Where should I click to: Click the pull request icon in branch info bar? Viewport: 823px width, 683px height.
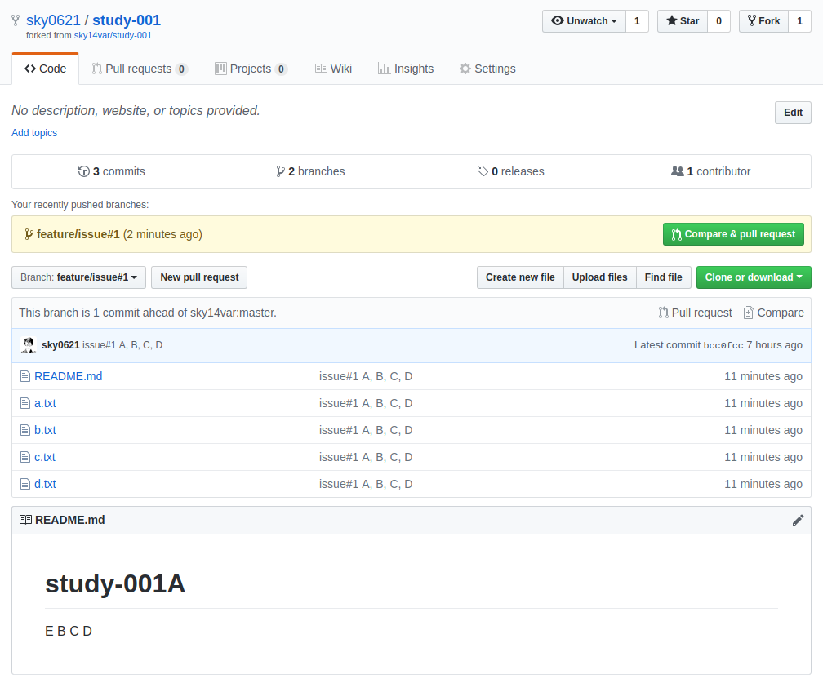[664, 313]
